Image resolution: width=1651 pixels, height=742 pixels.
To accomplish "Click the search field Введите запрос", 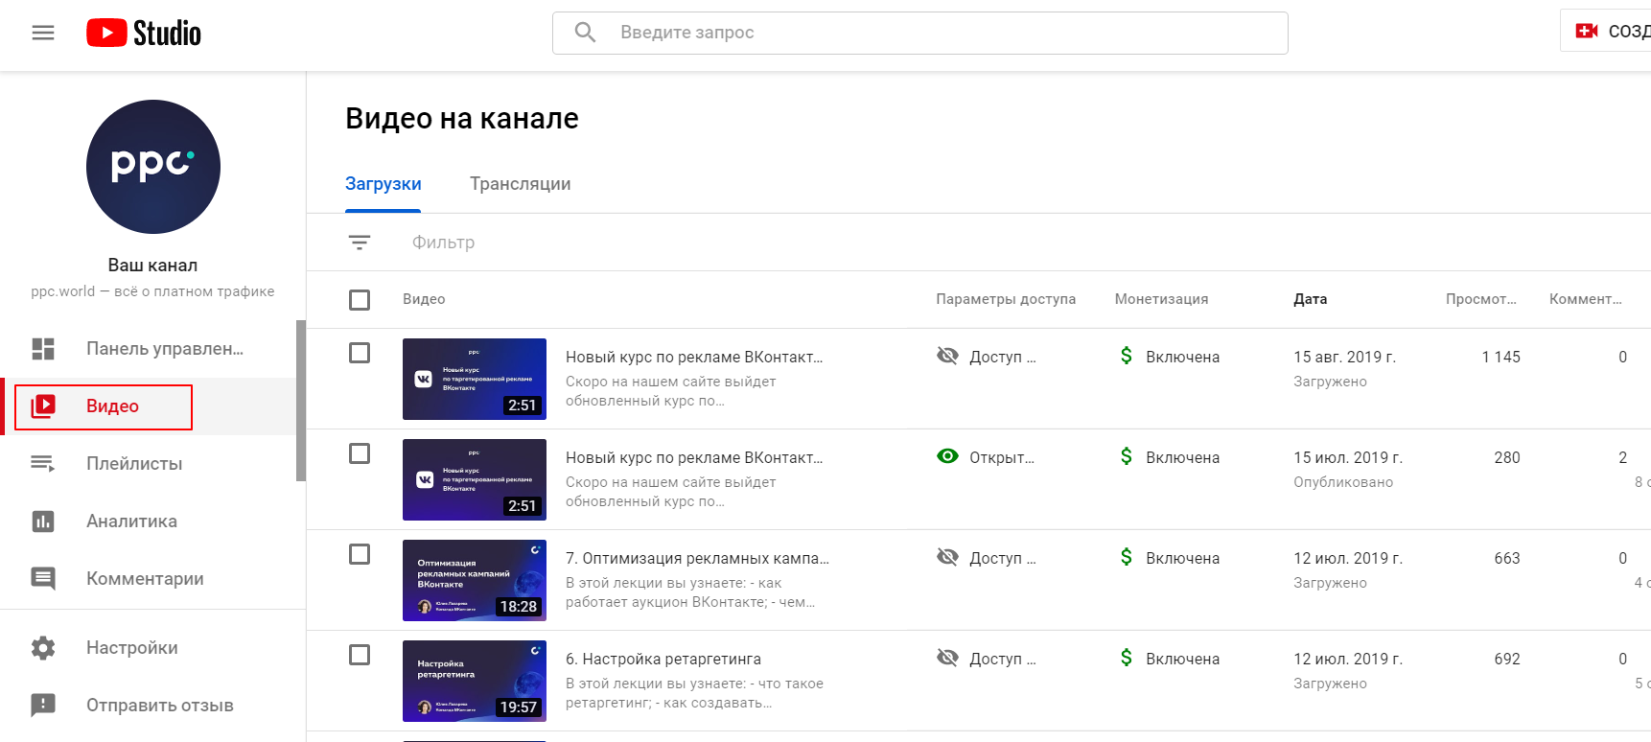I will click(x=920, y=33).
